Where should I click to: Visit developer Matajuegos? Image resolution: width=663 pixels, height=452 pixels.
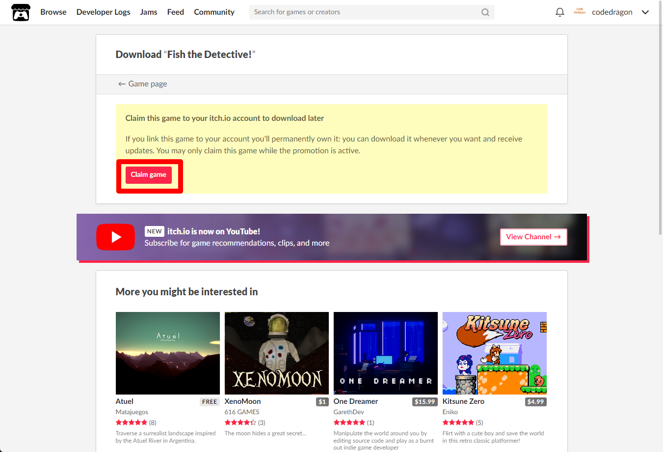tap(132, 412)
